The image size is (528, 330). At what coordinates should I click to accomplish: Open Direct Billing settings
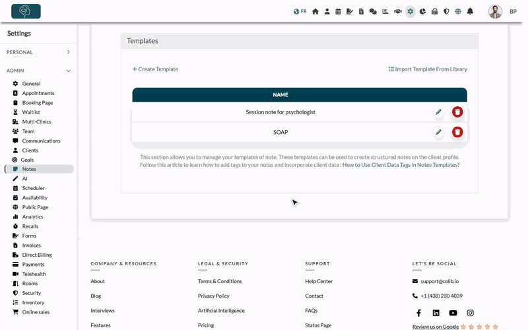click(x=37, y=255)
